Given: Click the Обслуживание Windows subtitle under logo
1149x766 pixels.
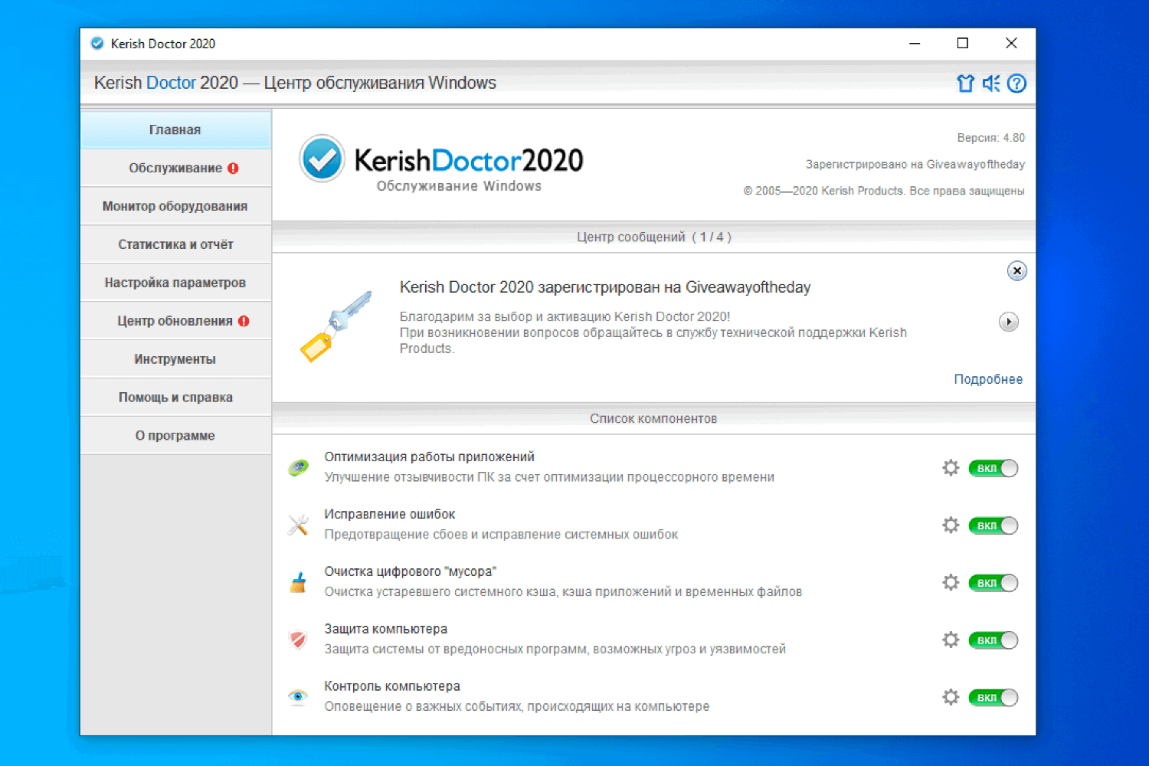Looking at the screenshot, I should pyautogui.click(x=459, y=186).
